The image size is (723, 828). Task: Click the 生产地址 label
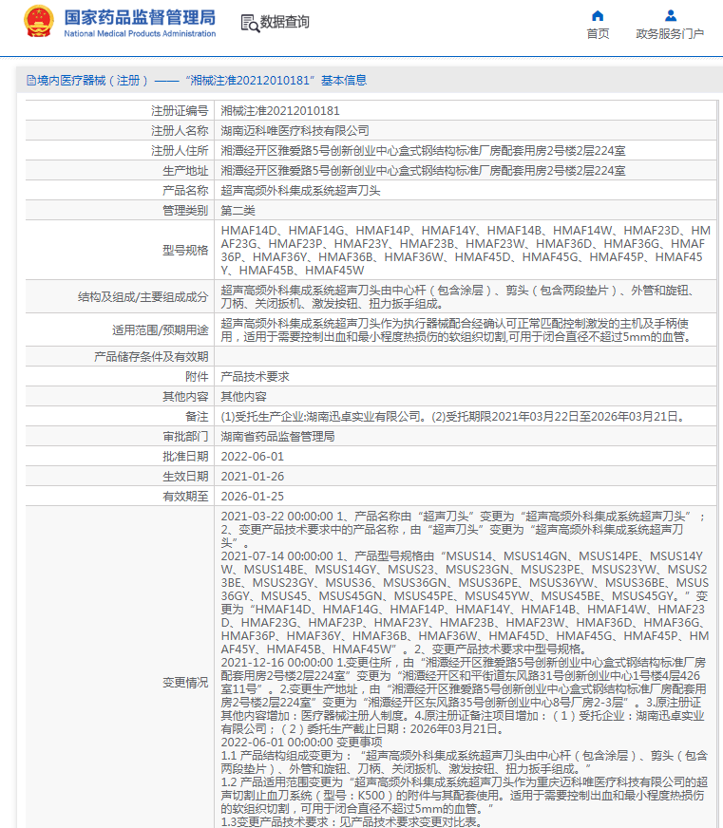coord(185,171)
